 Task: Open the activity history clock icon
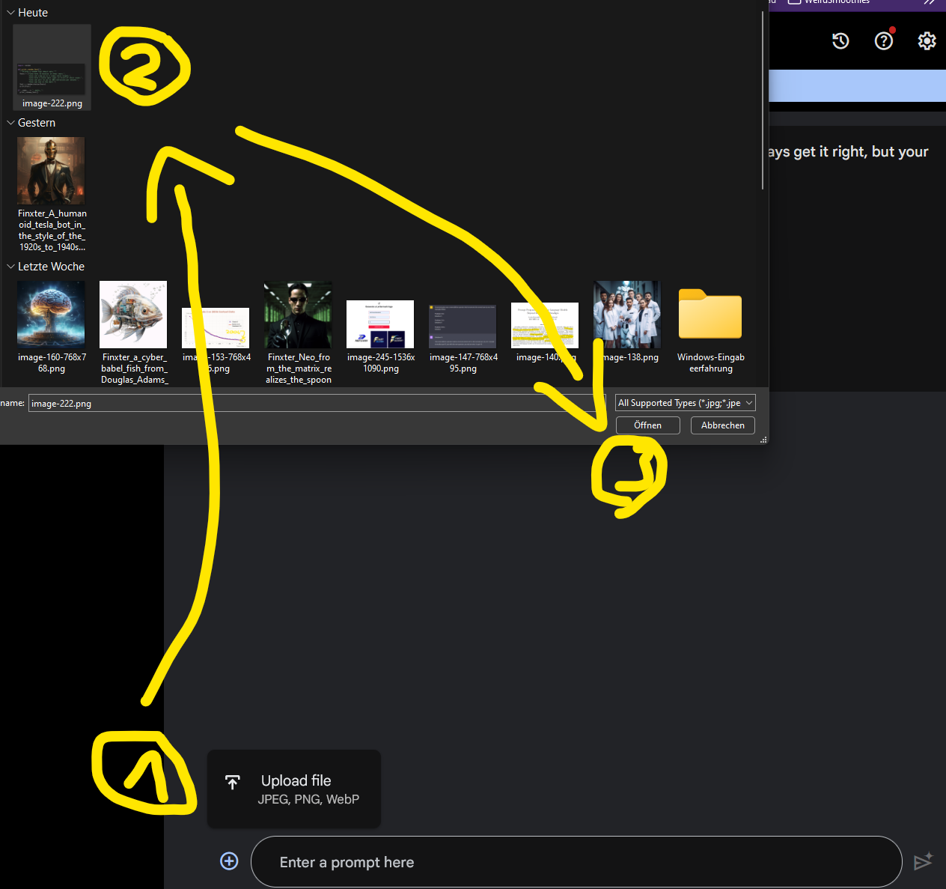pyautogui.click(x=840, y=41)
